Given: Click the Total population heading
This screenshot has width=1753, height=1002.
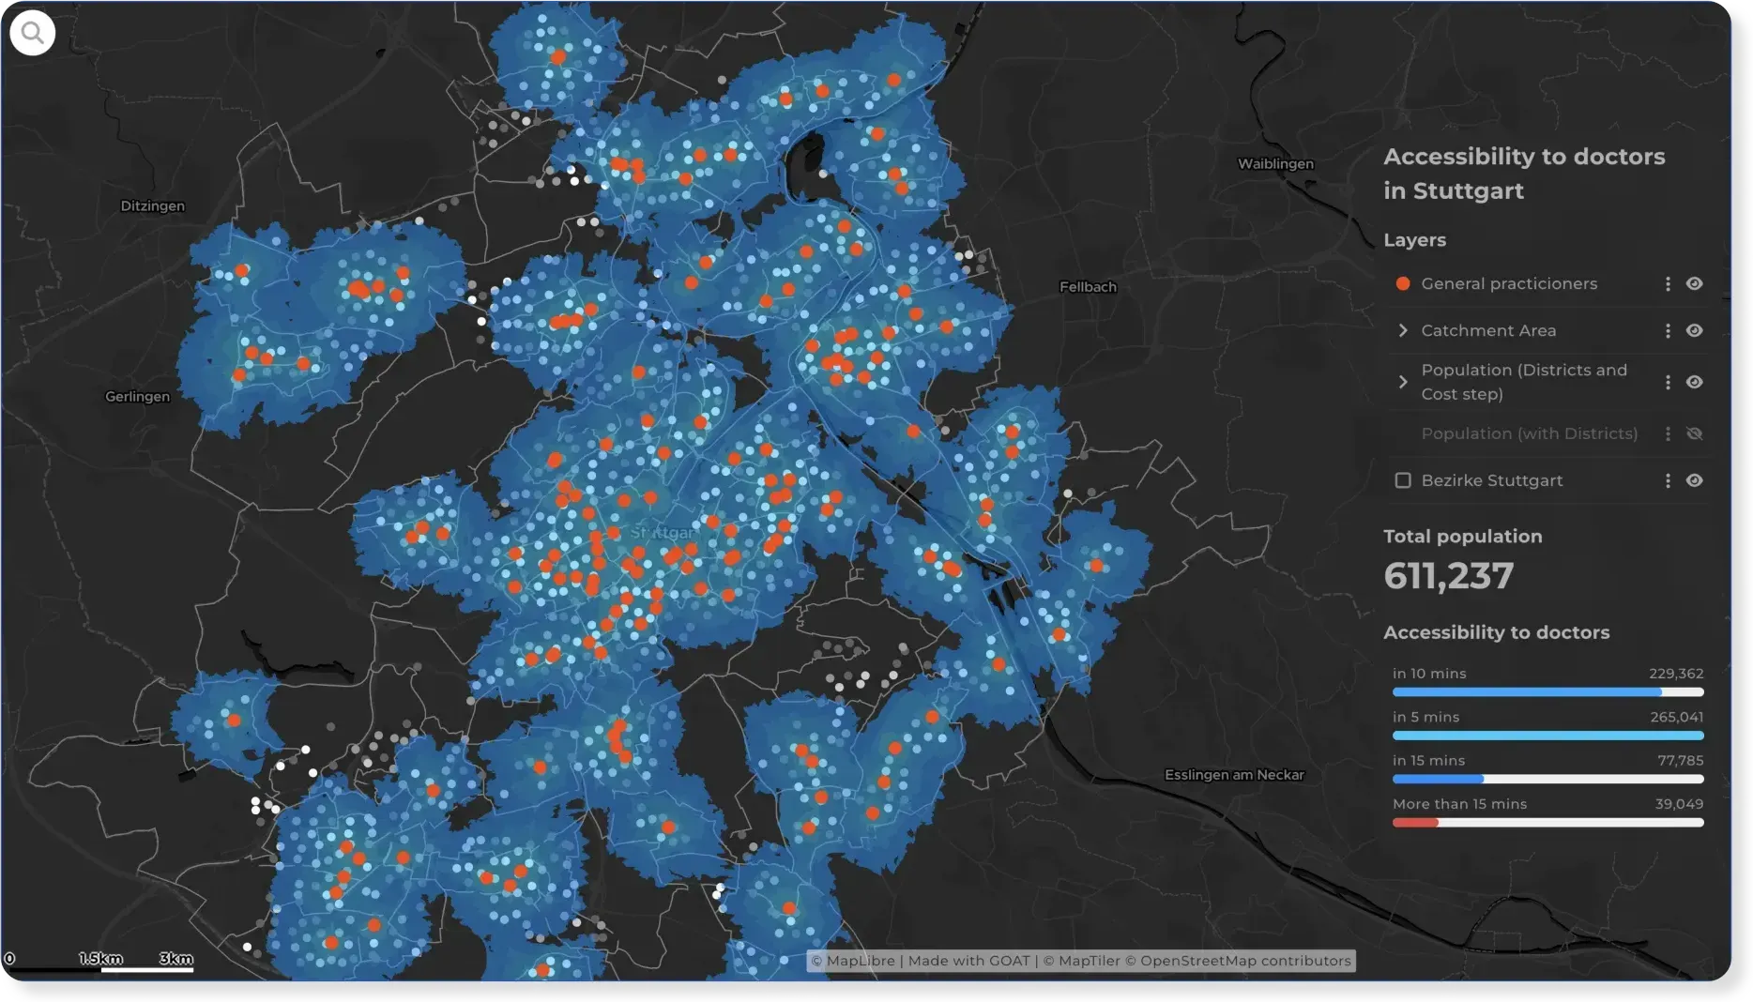Looking at the screenshot, I should [1462, 537].
